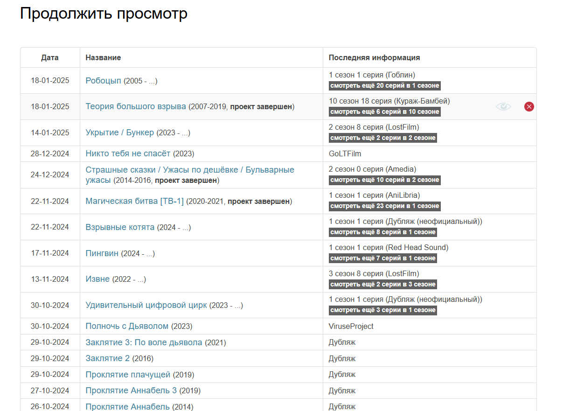
Task: Go to Укрытие / Бункер page
Action: tap(119, 132)
